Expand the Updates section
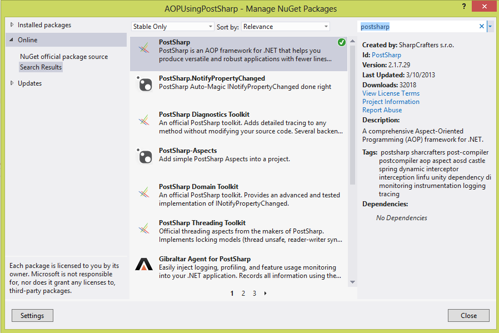Viewport: 499px width, 333px height. [x=12, y=83]
